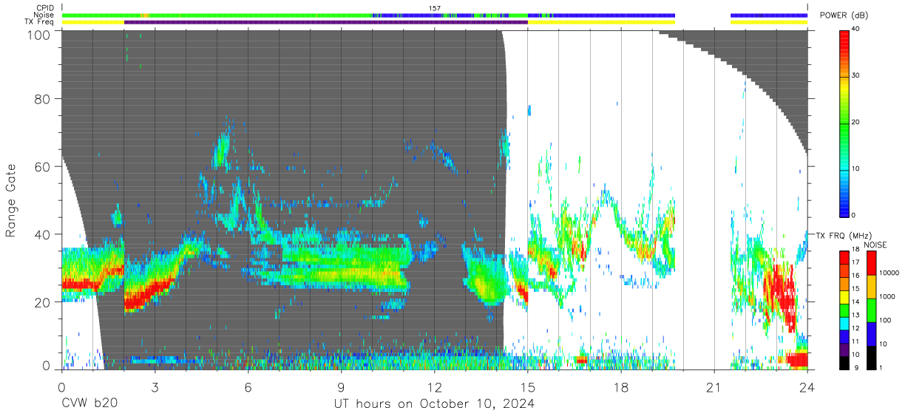
Task: Click the purple segment of TX Freq strip
Action: (326, 22)
